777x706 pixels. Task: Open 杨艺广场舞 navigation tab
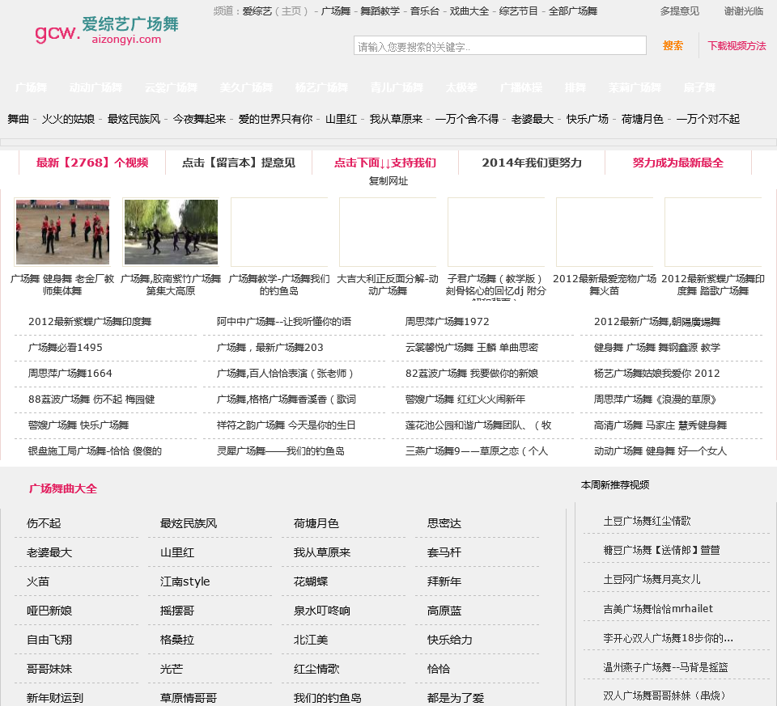coord(321,87)
